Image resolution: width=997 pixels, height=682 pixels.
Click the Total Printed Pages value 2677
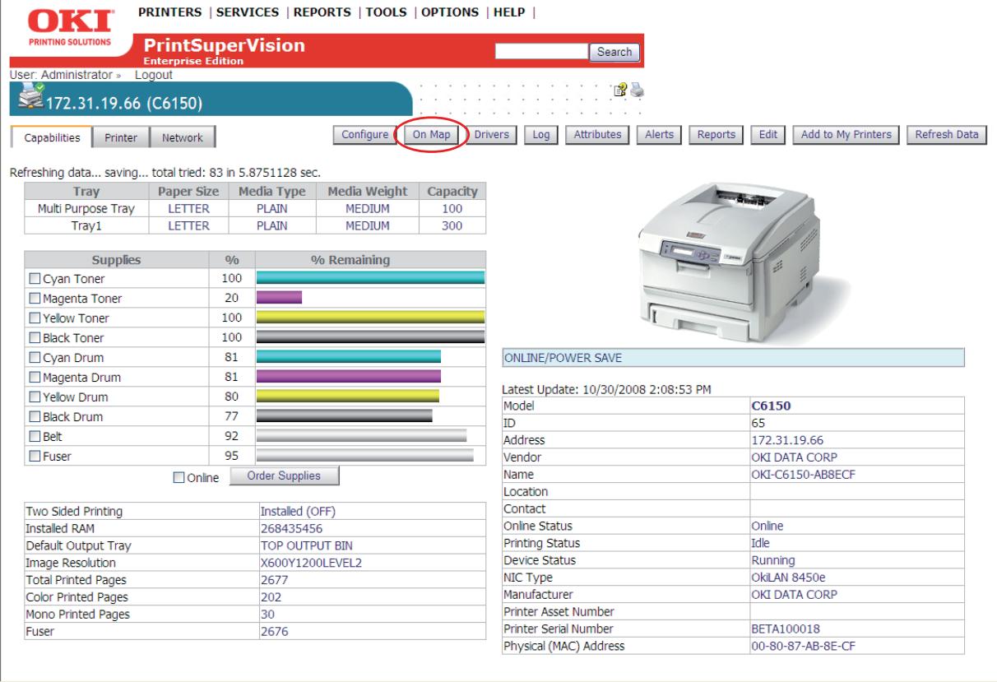coord(274,580)
